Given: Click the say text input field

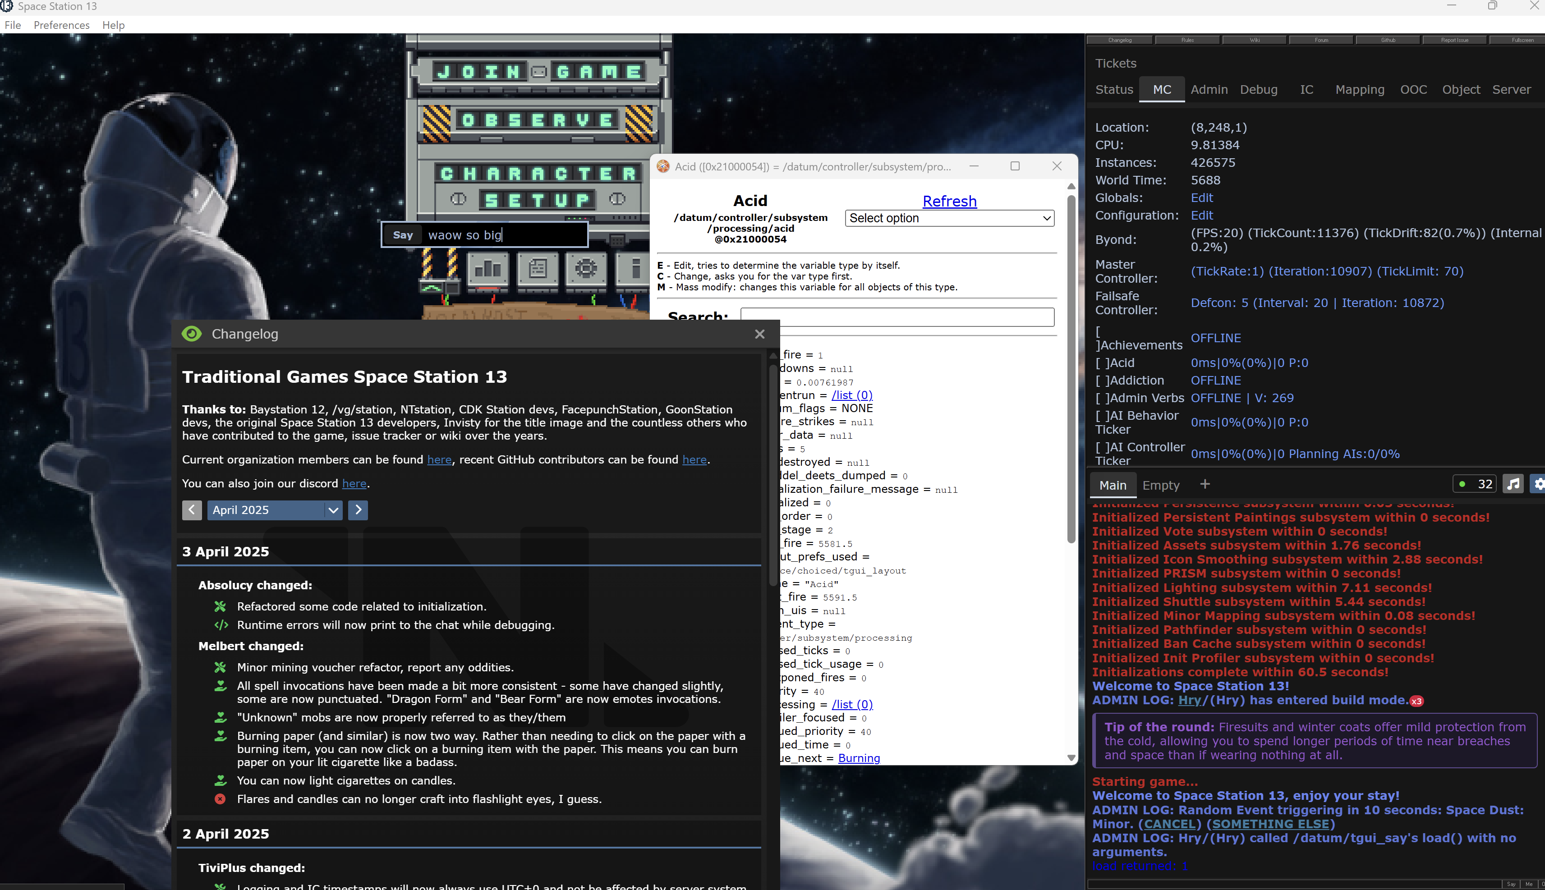Looking at the screenshot, I should 505,235.
